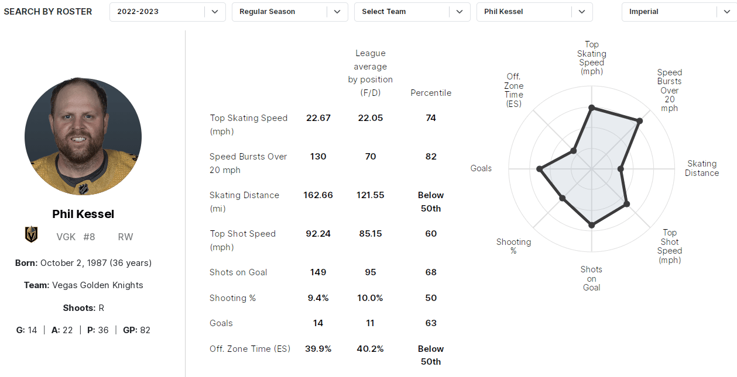The image size is (737, 377).
Task: Click the Shots on Goal radar data point
Action: point(592,224)
